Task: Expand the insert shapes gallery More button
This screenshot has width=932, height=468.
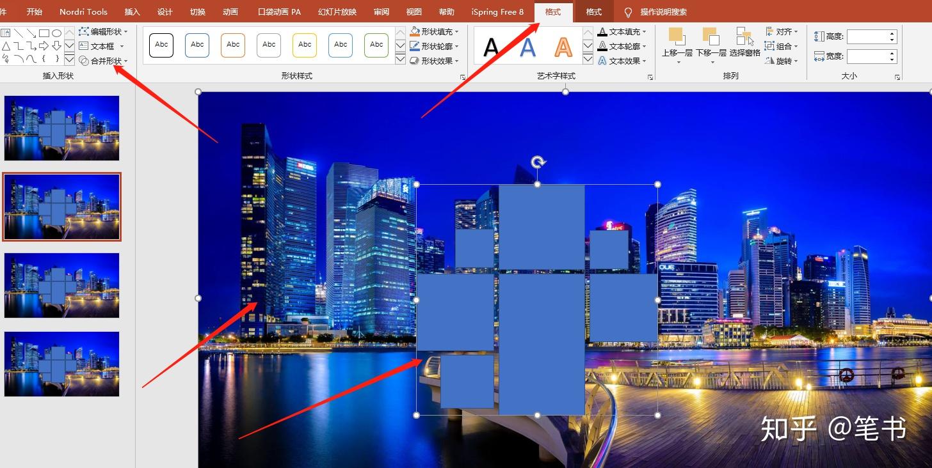Action: pyautogui.click(x=69, y=59)
